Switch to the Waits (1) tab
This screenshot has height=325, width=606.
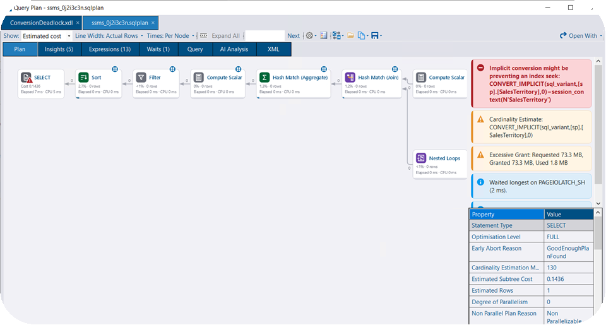coord(158,49)
